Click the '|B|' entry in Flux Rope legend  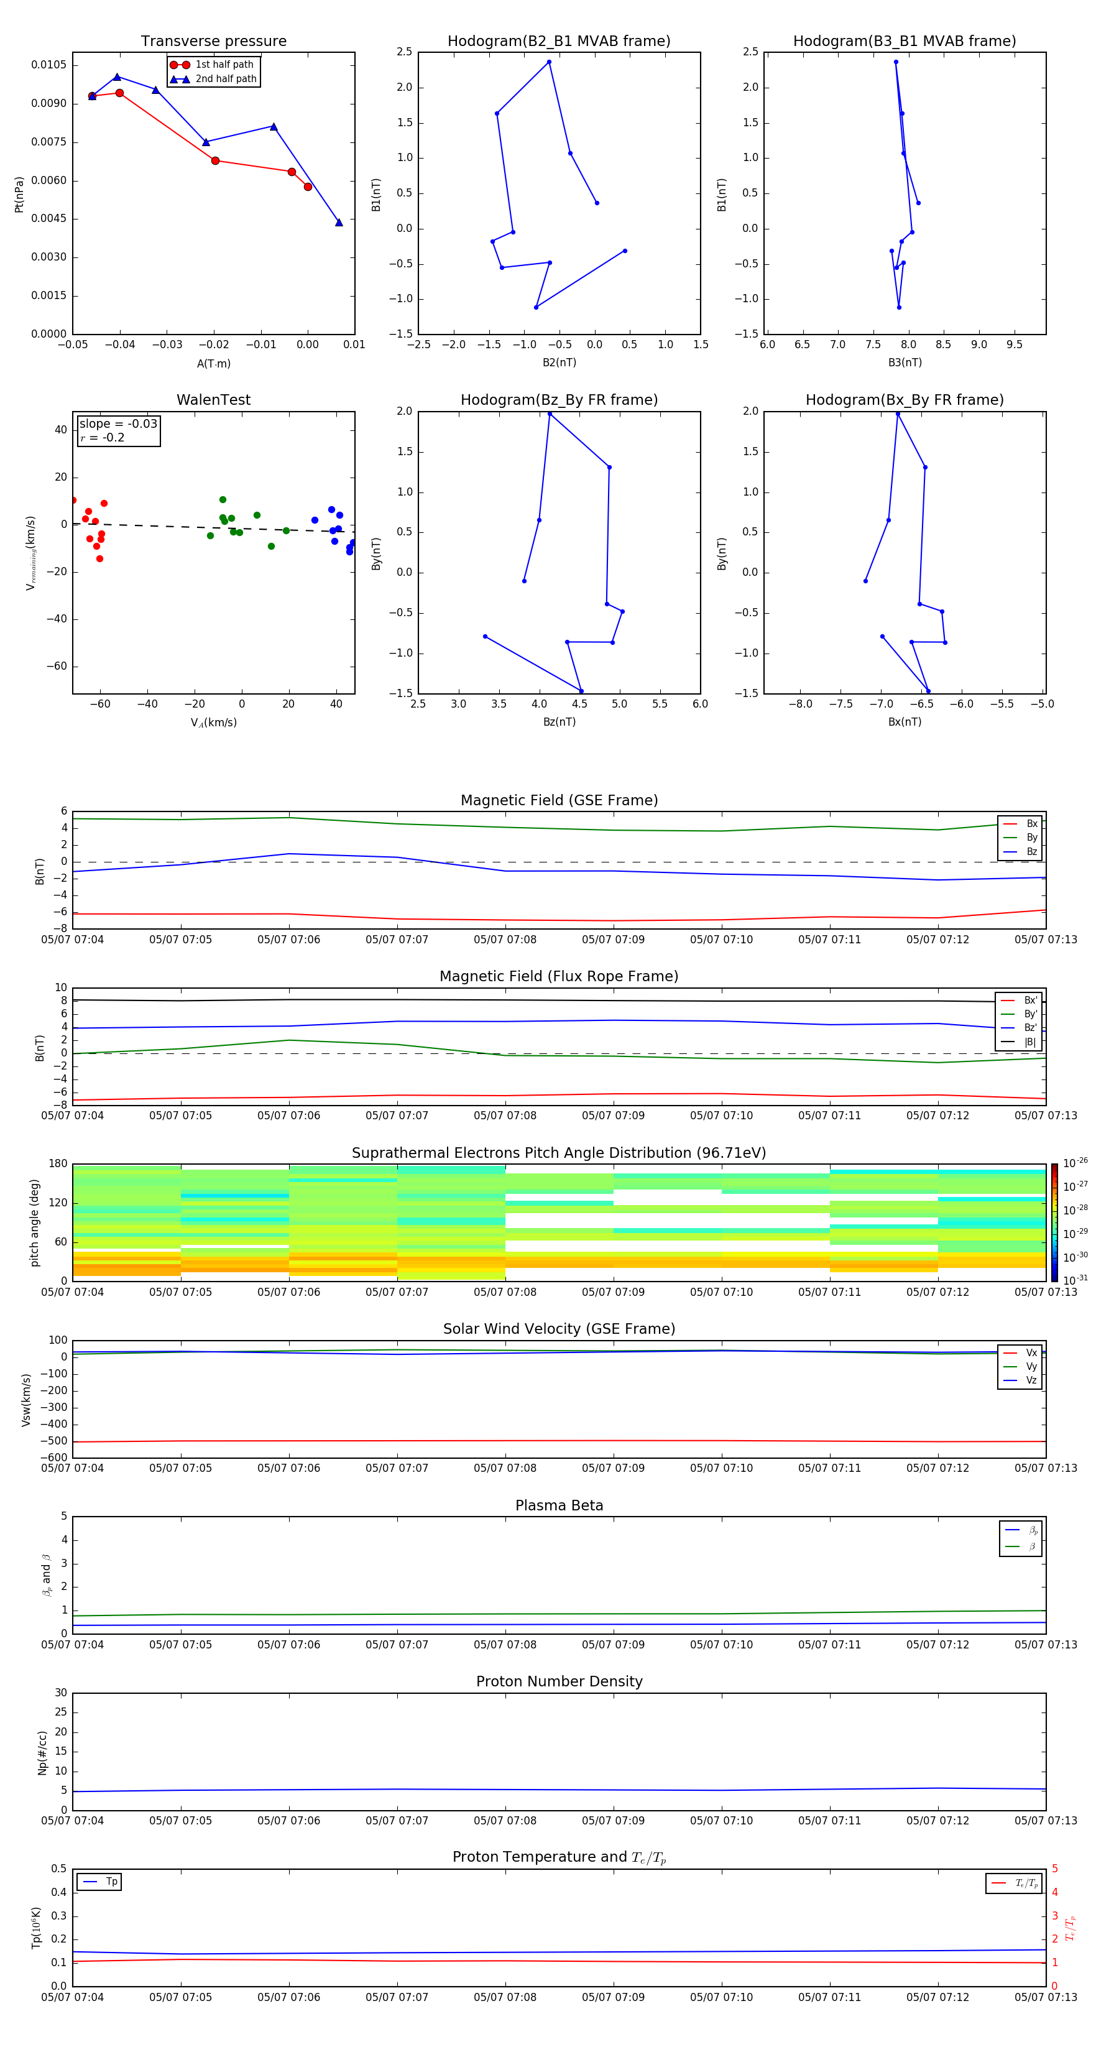pyautogui.click(x=1019, y=1042)
